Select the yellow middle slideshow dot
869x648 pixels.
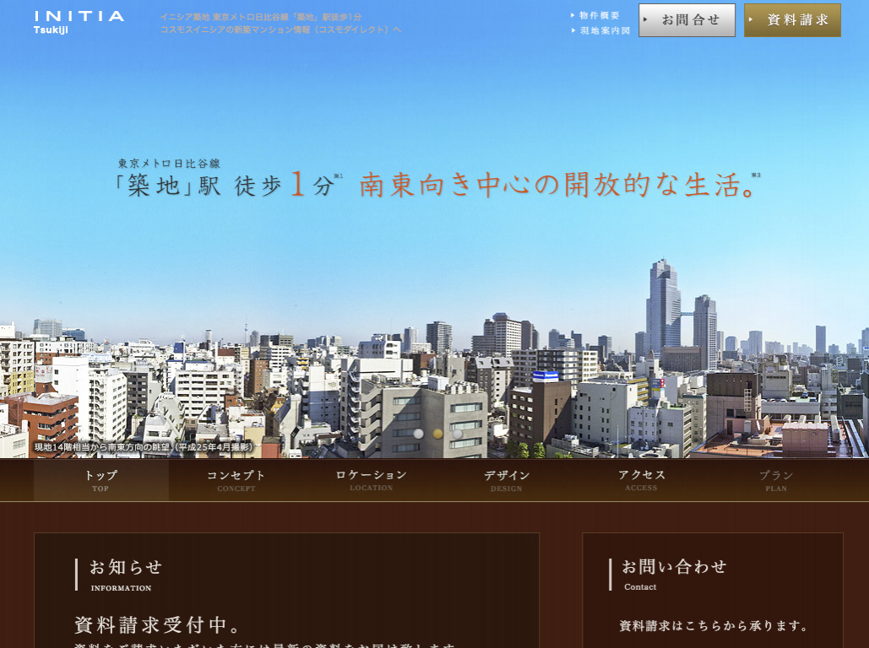[x=437, y=434]
